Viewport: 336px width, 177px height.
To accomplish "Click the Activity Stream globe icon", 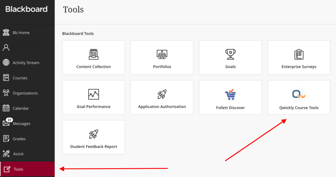I will click(x=6, y=63).
